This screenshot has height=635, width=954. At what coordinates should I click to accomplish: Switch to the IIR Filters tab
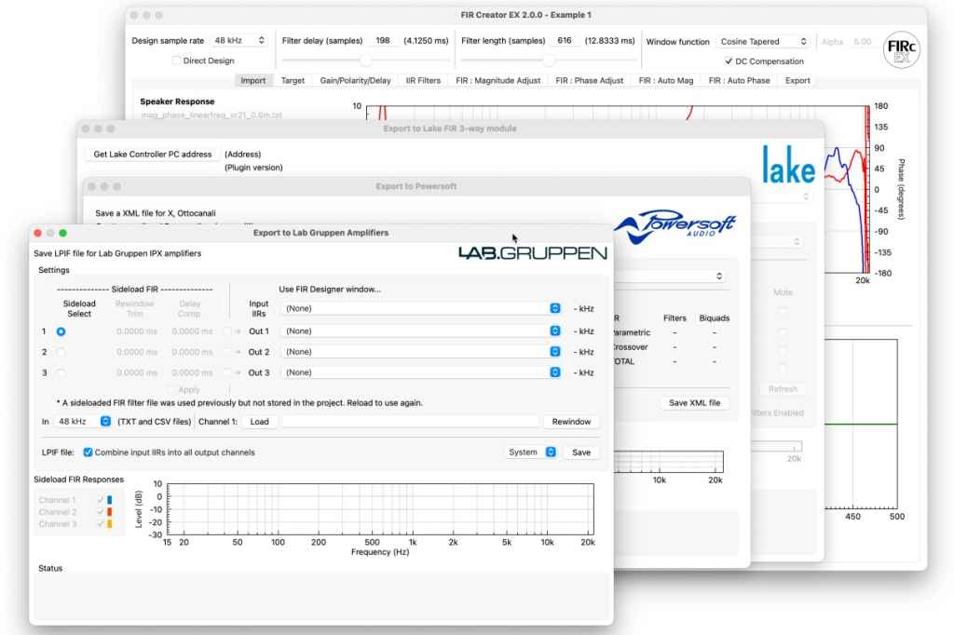pos(423,80)
